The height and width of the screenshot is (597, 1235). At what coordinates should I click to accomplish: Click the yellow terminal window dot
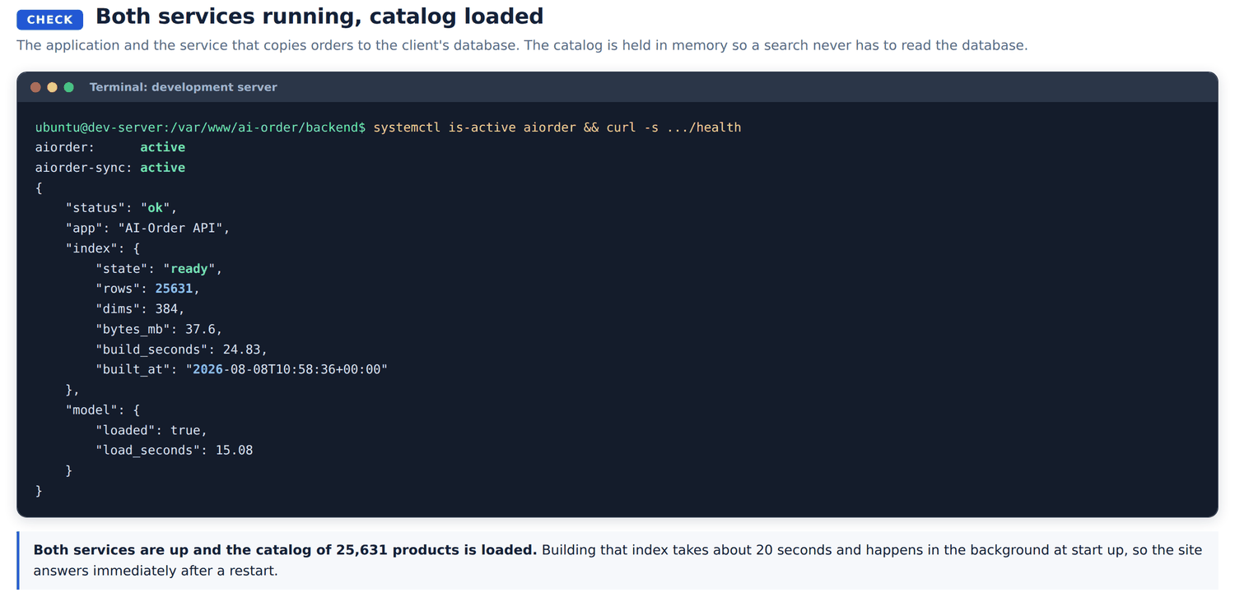(52, 87)
